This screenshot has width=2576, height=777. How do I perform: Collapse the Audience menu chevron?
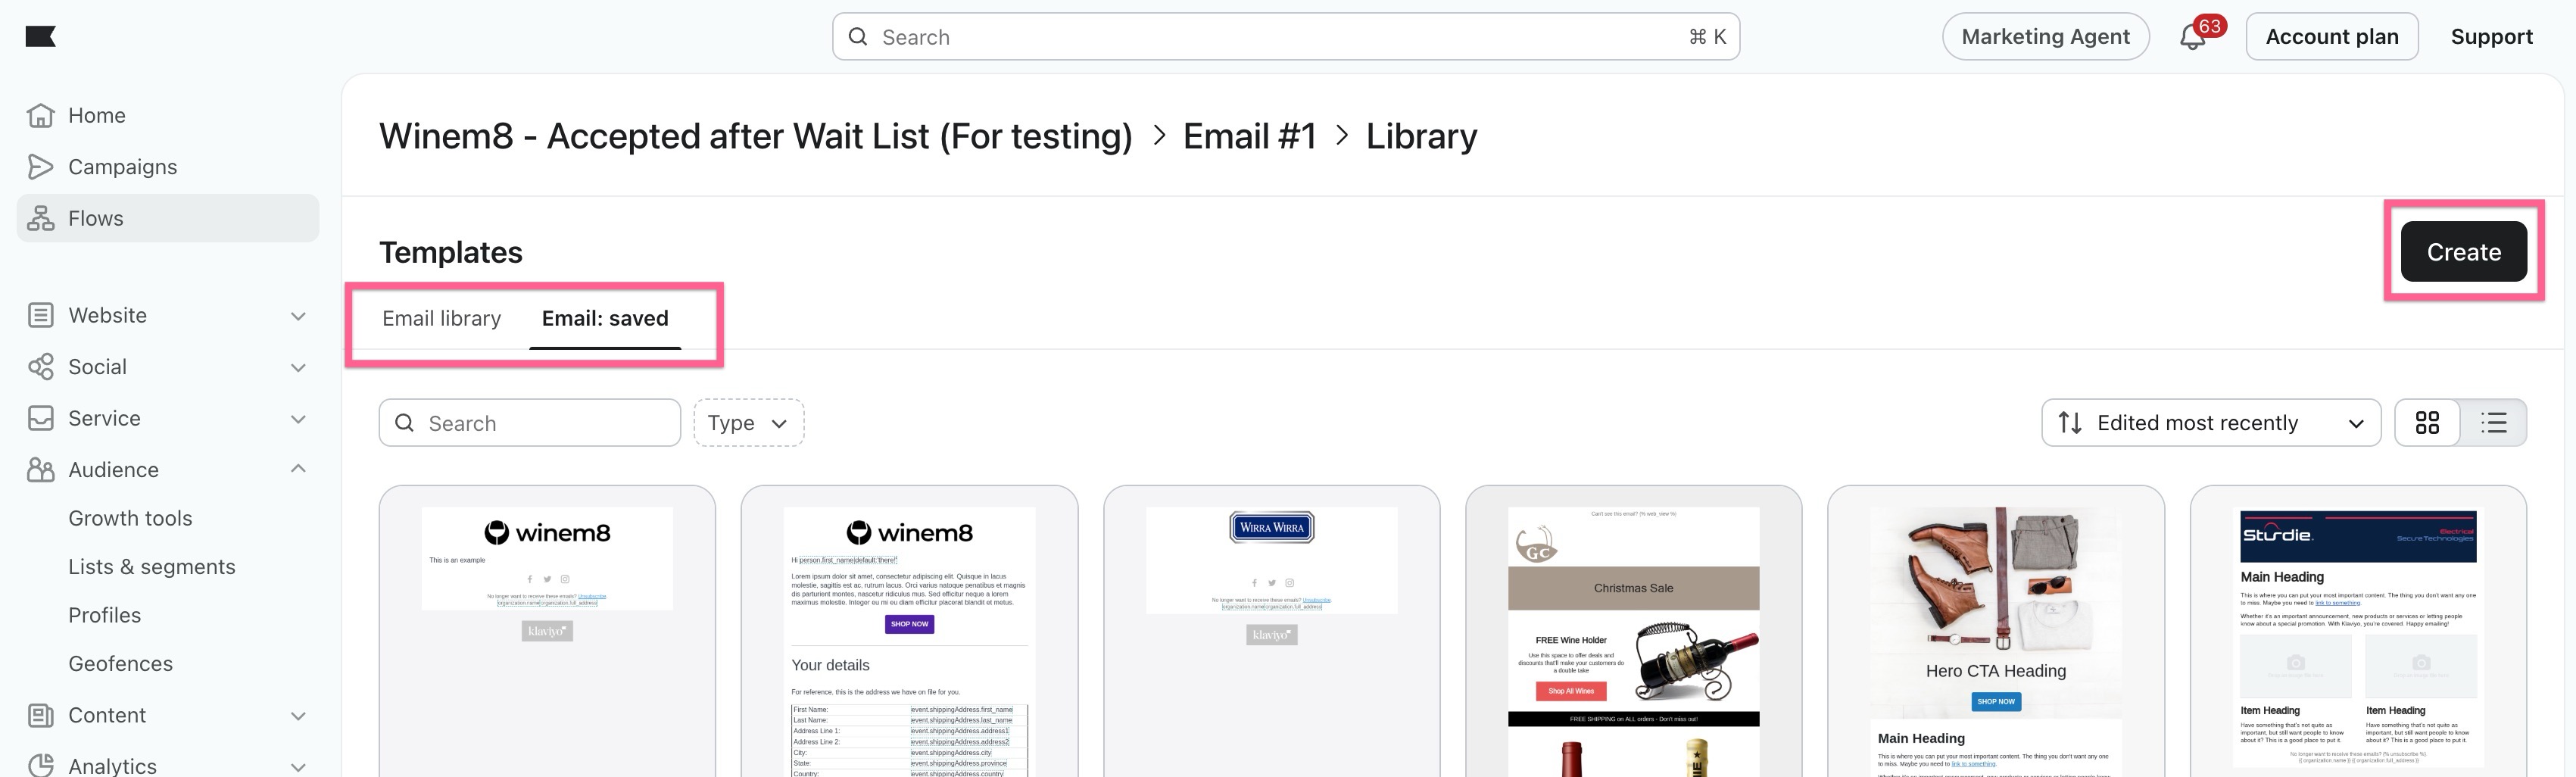[298, 469]
